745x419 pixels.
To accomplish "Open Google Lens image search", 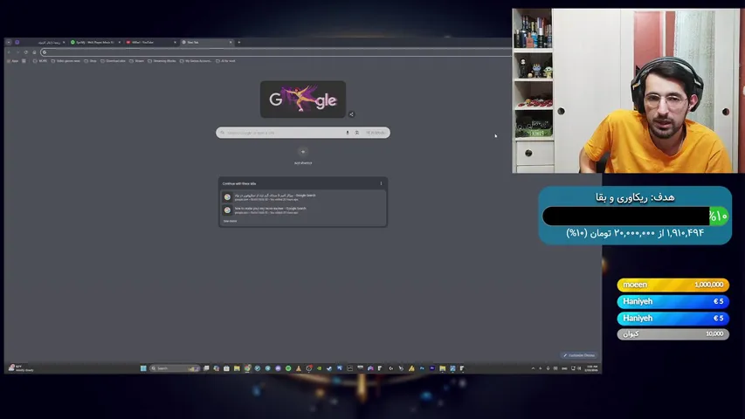I will 357,133.
